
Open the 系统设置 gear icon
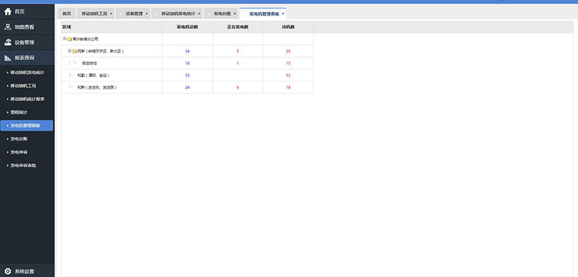click(8, 271)
